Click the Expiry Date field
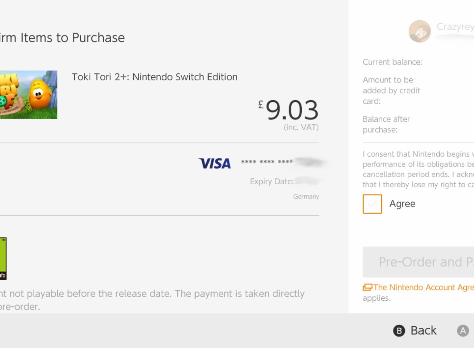 (x=285, y=181)
